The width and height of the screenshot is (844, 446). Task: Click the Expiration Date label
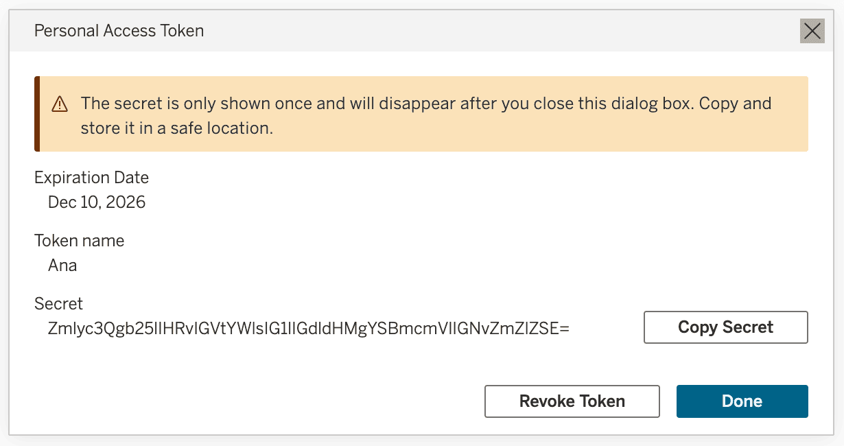point(91,177)
